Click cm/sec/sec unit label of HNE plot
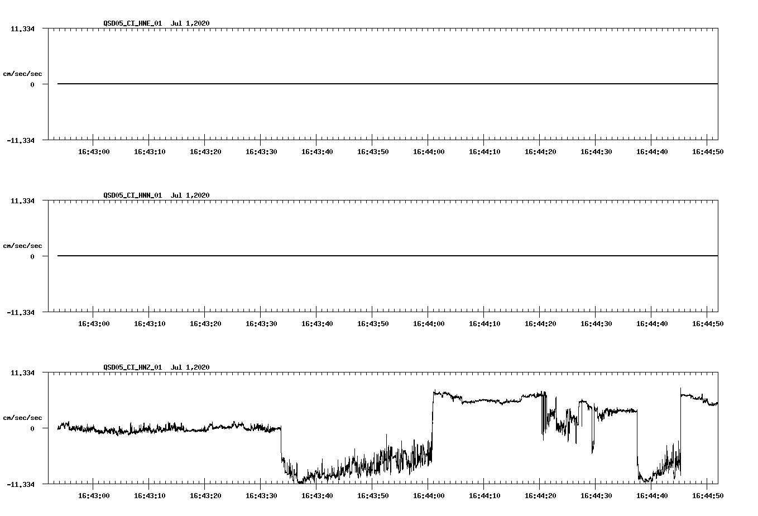Screen dimensions: 758x516 [22, 74]
